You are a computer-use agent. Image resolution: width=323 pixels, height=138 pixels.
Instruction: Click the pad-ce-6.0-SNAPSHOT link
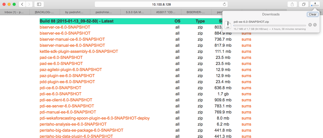(61, 57)
